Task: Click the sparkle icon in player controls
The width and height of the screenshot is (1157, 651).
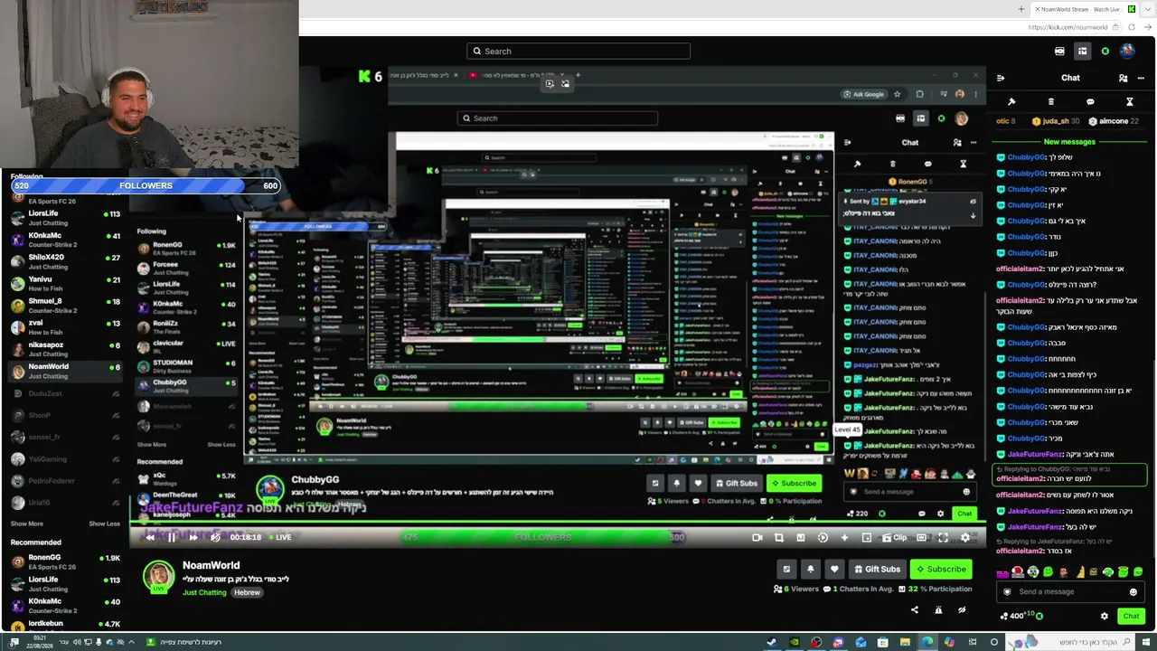Action: (844, 537)
